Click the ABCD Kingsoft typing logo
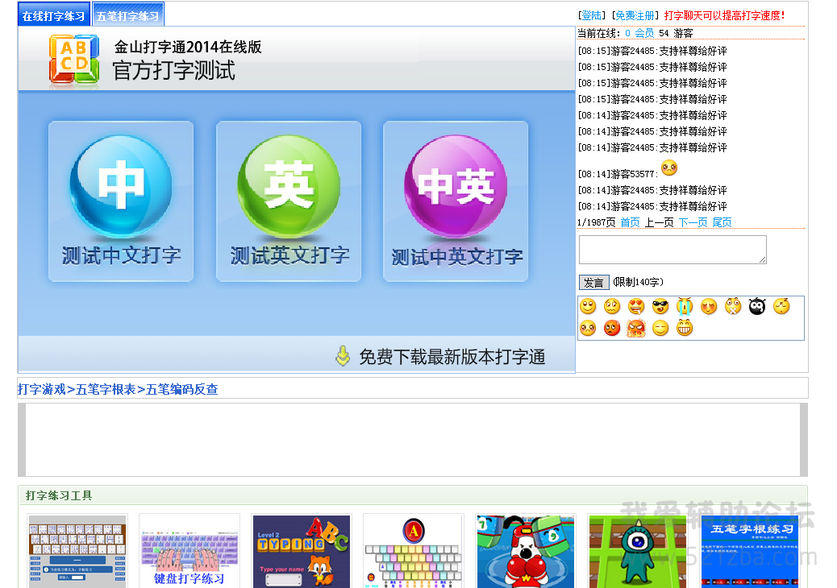The image size is (837, 588). click(x=74, y=59)
